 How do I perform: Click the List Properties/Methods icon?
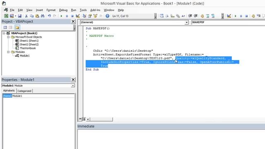pos(161,16)
